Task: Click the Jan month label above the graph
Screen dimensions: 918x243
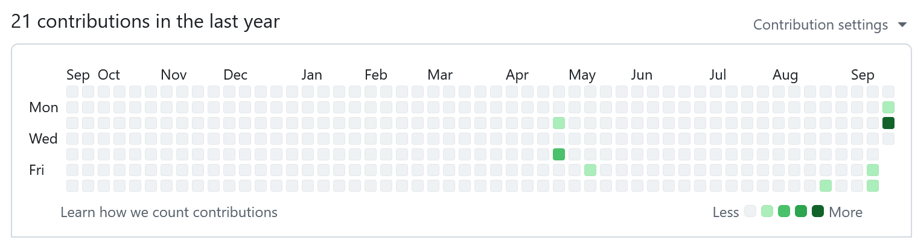Action: click(x=312, y=75)
